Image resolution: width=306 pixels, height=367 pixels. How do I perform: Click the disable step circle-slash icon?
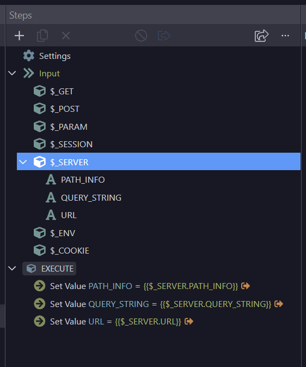coord(141,35)
